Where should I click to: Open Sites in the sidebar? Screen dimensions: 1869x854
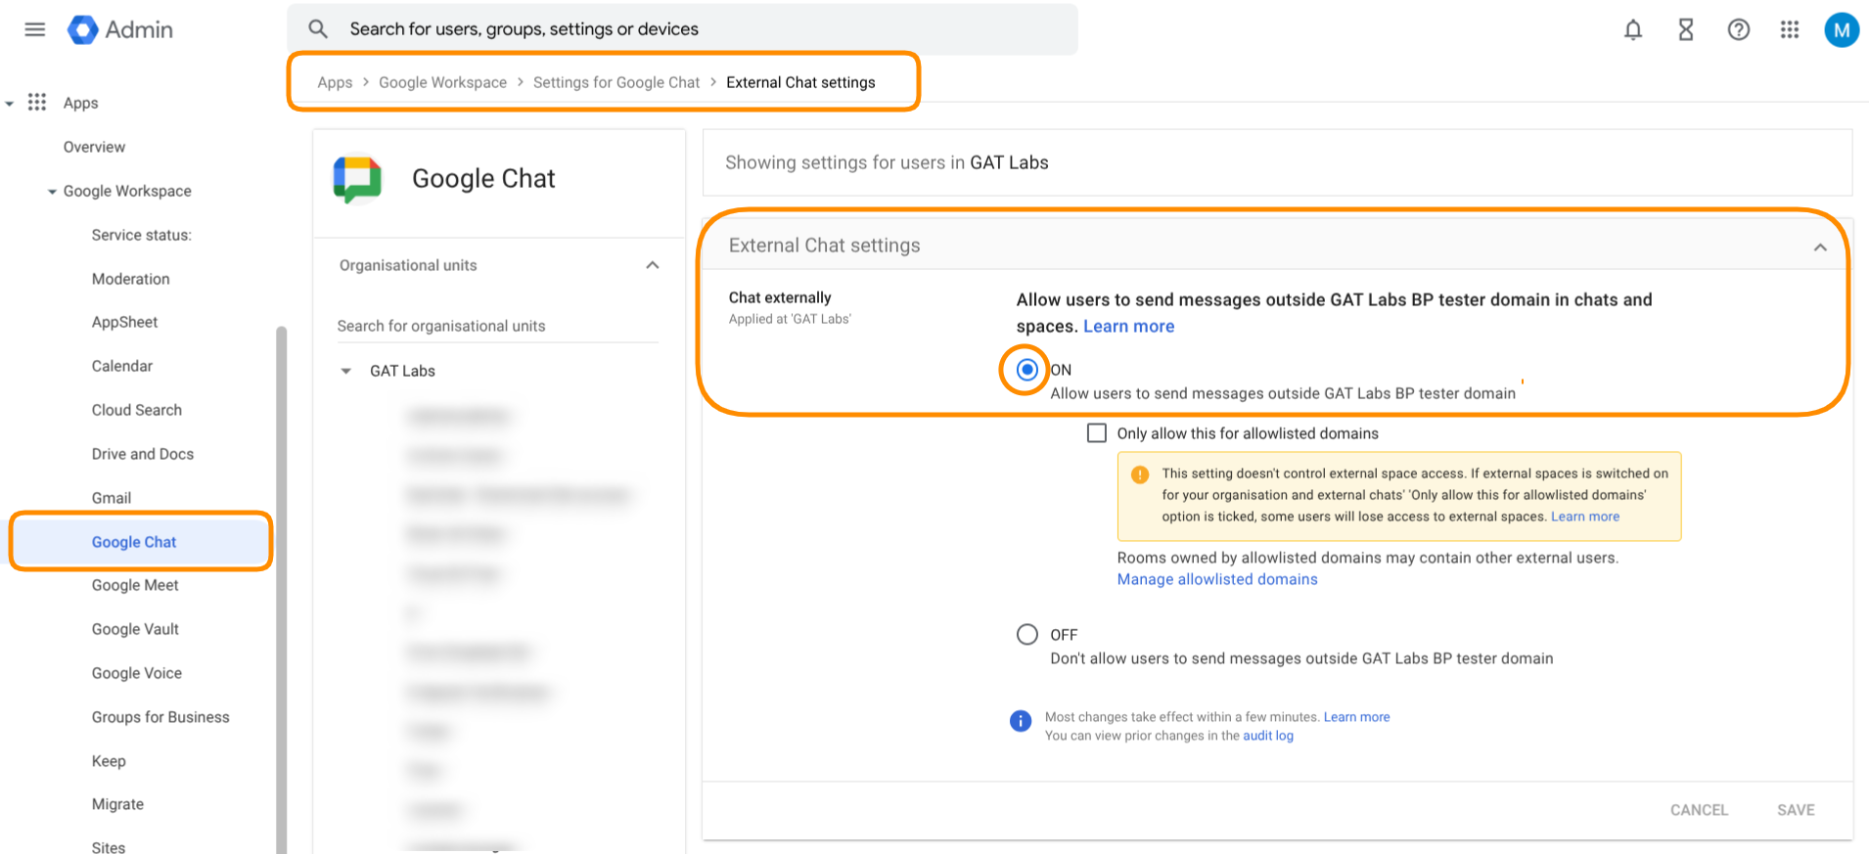[109, 848]
